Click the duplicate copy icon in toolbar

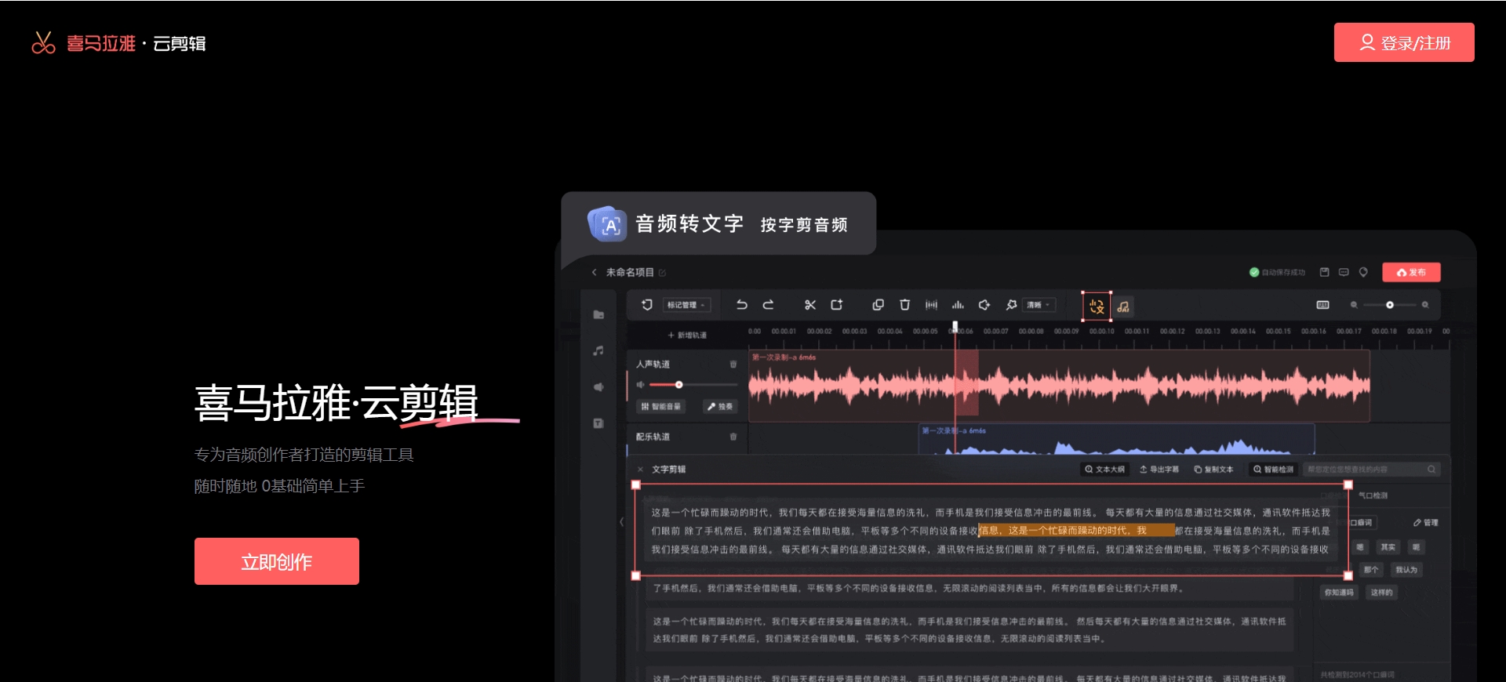(x=878, y=304)
